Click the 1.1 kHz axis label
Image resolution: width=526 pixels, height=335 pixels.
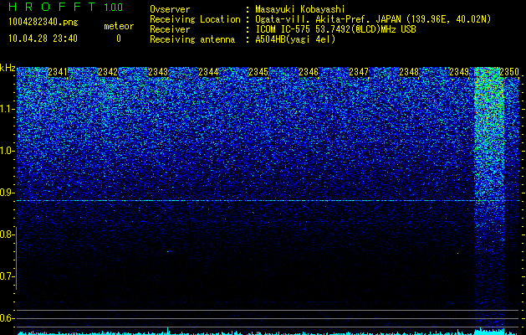click(x=6, y=109)
